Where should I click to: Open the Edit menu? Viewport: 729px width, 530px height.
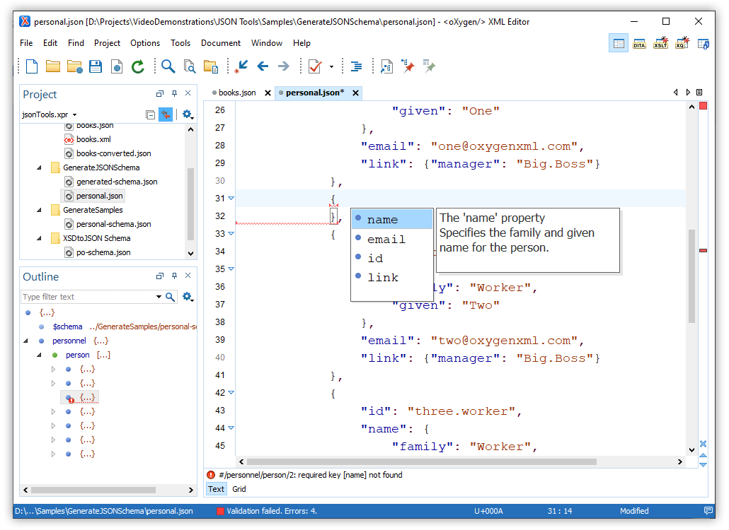click(x=50, y=43)
